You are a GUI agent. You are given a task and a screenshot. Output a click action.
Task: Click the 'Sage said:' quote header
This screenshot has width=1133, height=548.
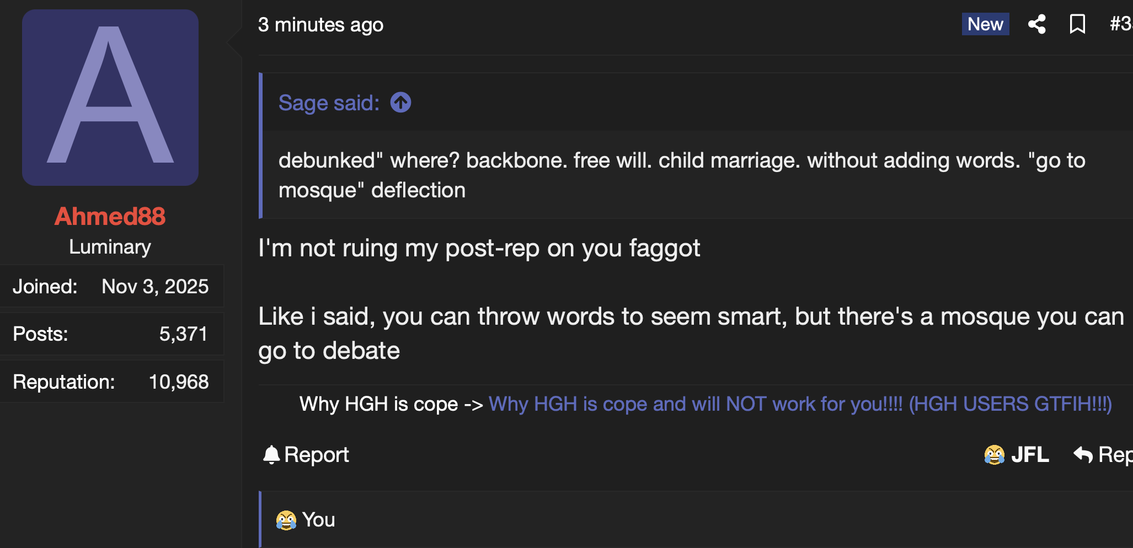click(x=329, y=103)
